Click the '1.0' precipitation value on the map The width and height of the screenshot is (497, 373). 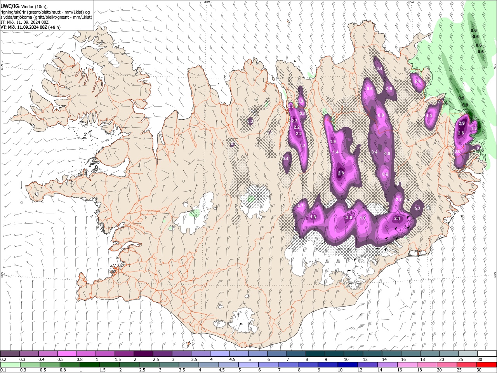[363, 218]
